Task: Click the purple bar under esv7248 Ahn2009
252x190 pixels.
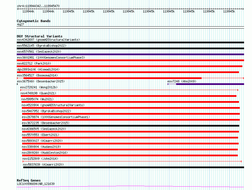Action: click(210, 84)
